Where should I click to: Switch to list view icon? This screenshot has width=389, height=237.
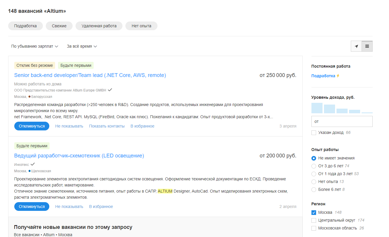click(x=367, y=46)
